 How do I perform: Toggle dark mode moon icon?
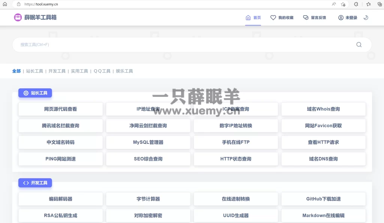[366, 18]
